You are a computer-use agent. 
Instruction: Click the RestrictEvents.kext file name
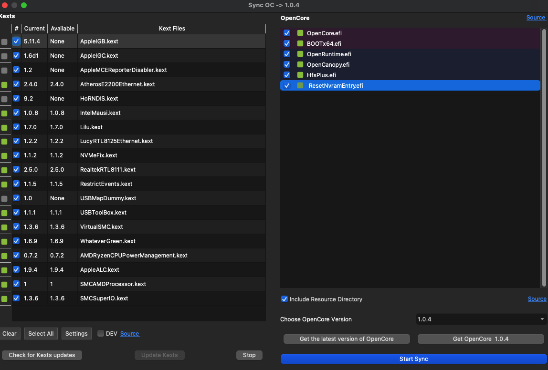[106, 184]
